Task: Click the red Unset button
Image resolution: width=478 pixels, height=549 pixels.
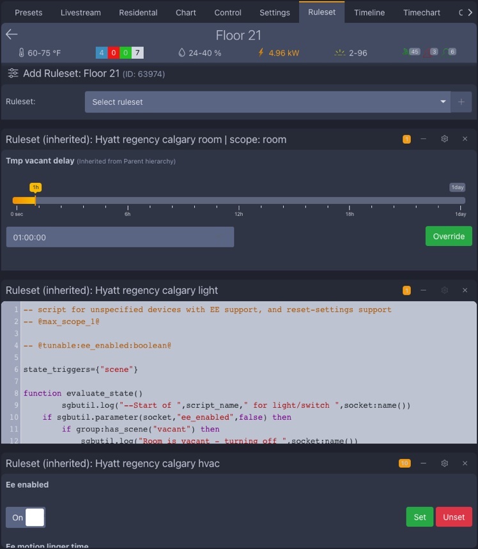Action: [454, 517]
